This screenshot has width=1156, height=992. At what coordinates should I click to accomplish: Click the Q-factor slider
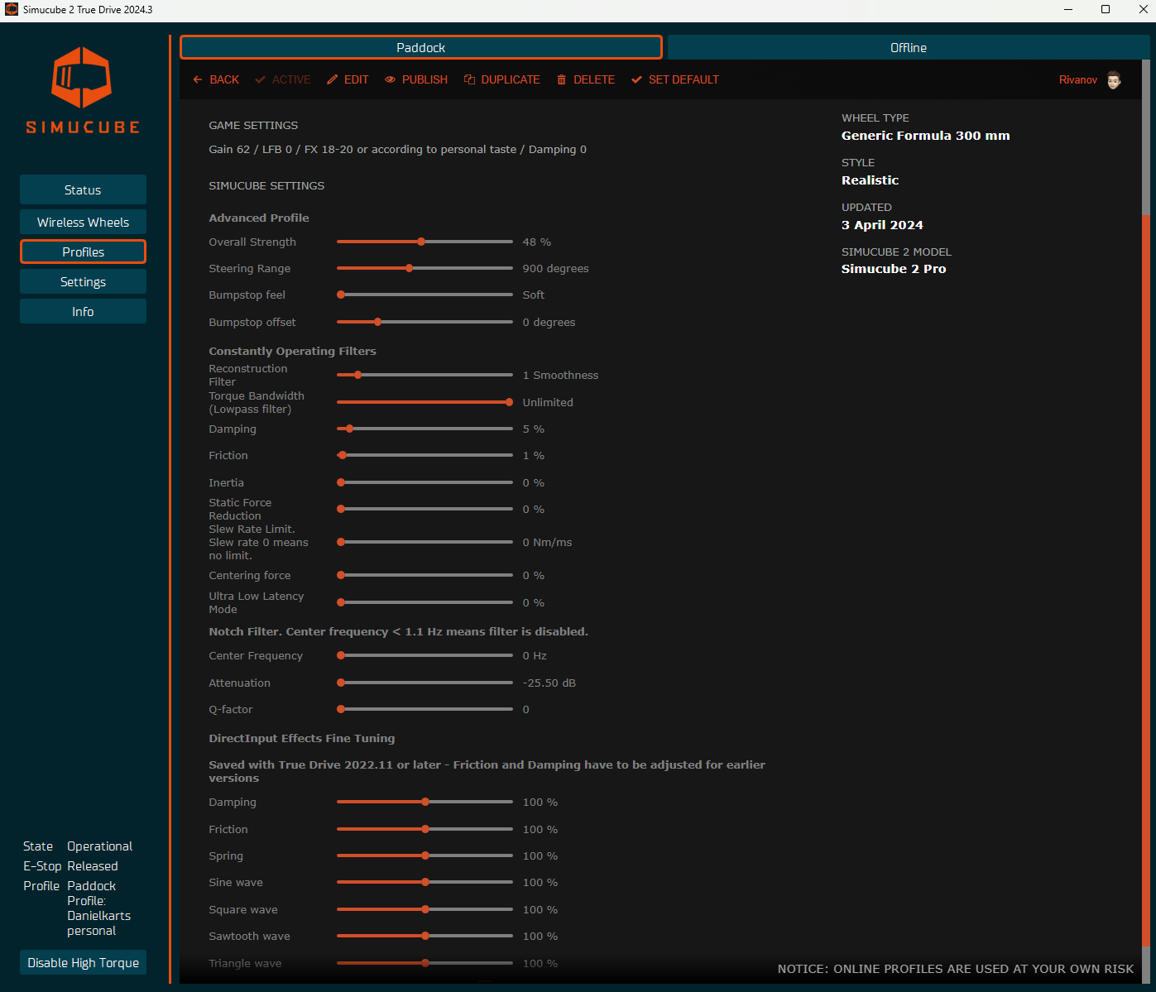pos(425,709)
